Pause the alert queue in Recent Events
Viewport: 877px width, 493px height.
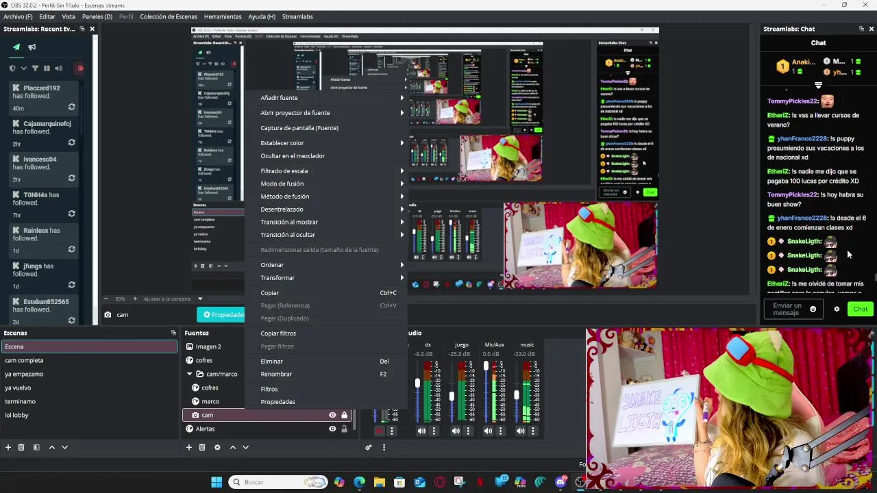(47, 68)
